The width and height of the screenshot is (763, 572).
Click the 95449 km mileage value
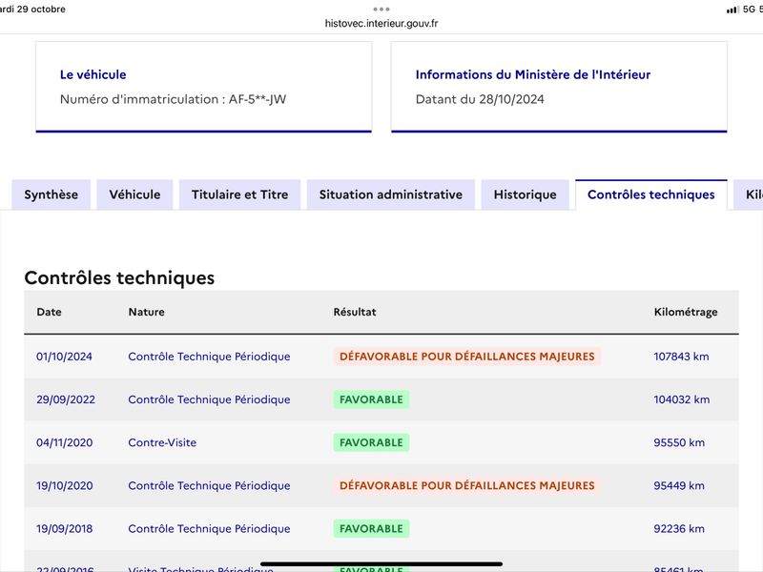point(679,485)
